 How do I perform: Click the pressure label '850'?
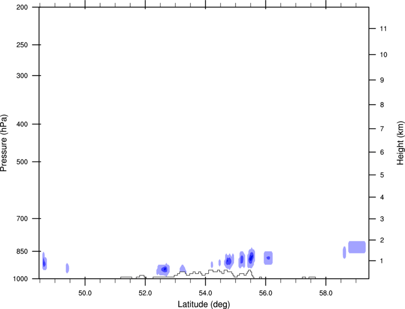(x=22, y=251)
